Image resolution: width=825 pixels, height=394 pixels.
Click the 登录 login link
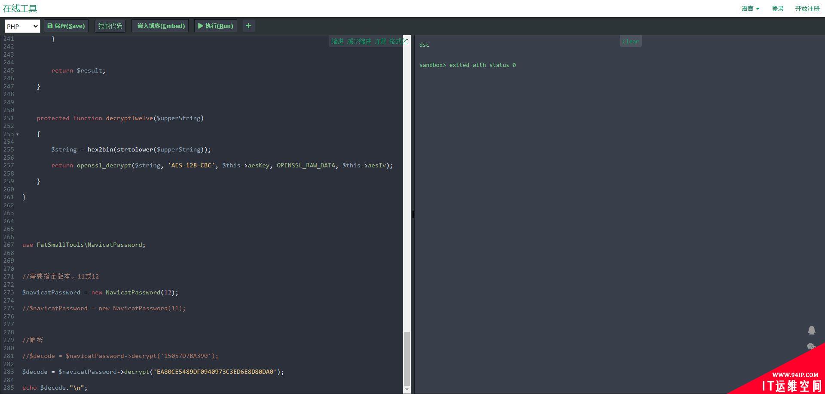click(777, 9)
